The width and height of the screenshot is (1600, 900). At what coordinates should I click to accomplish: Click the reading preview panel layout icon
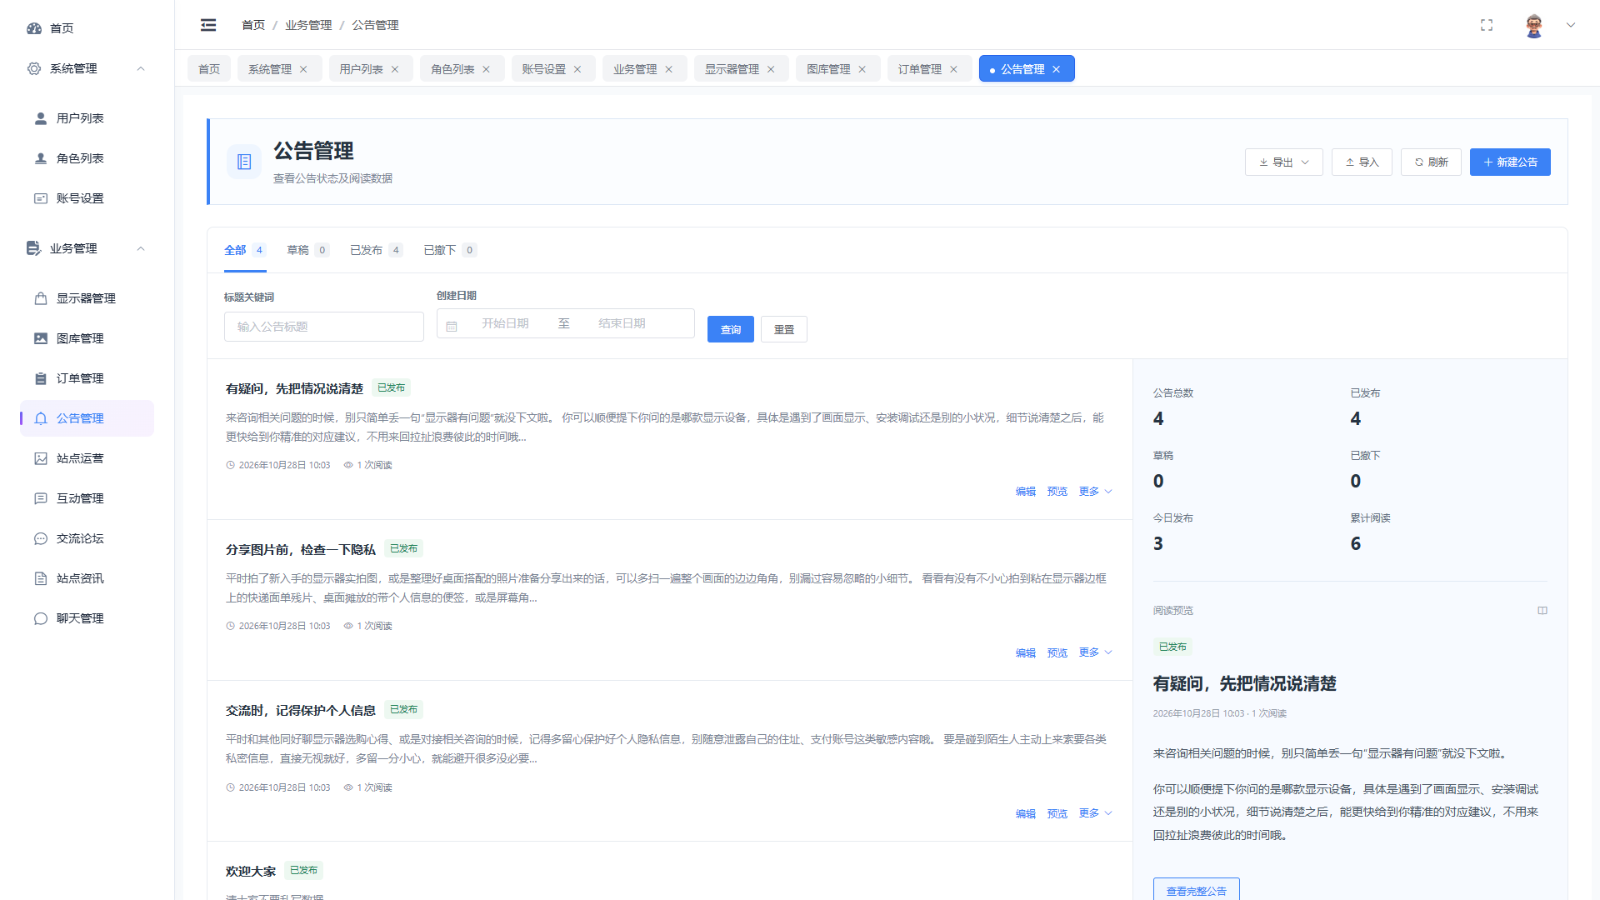click(1542, 611)
